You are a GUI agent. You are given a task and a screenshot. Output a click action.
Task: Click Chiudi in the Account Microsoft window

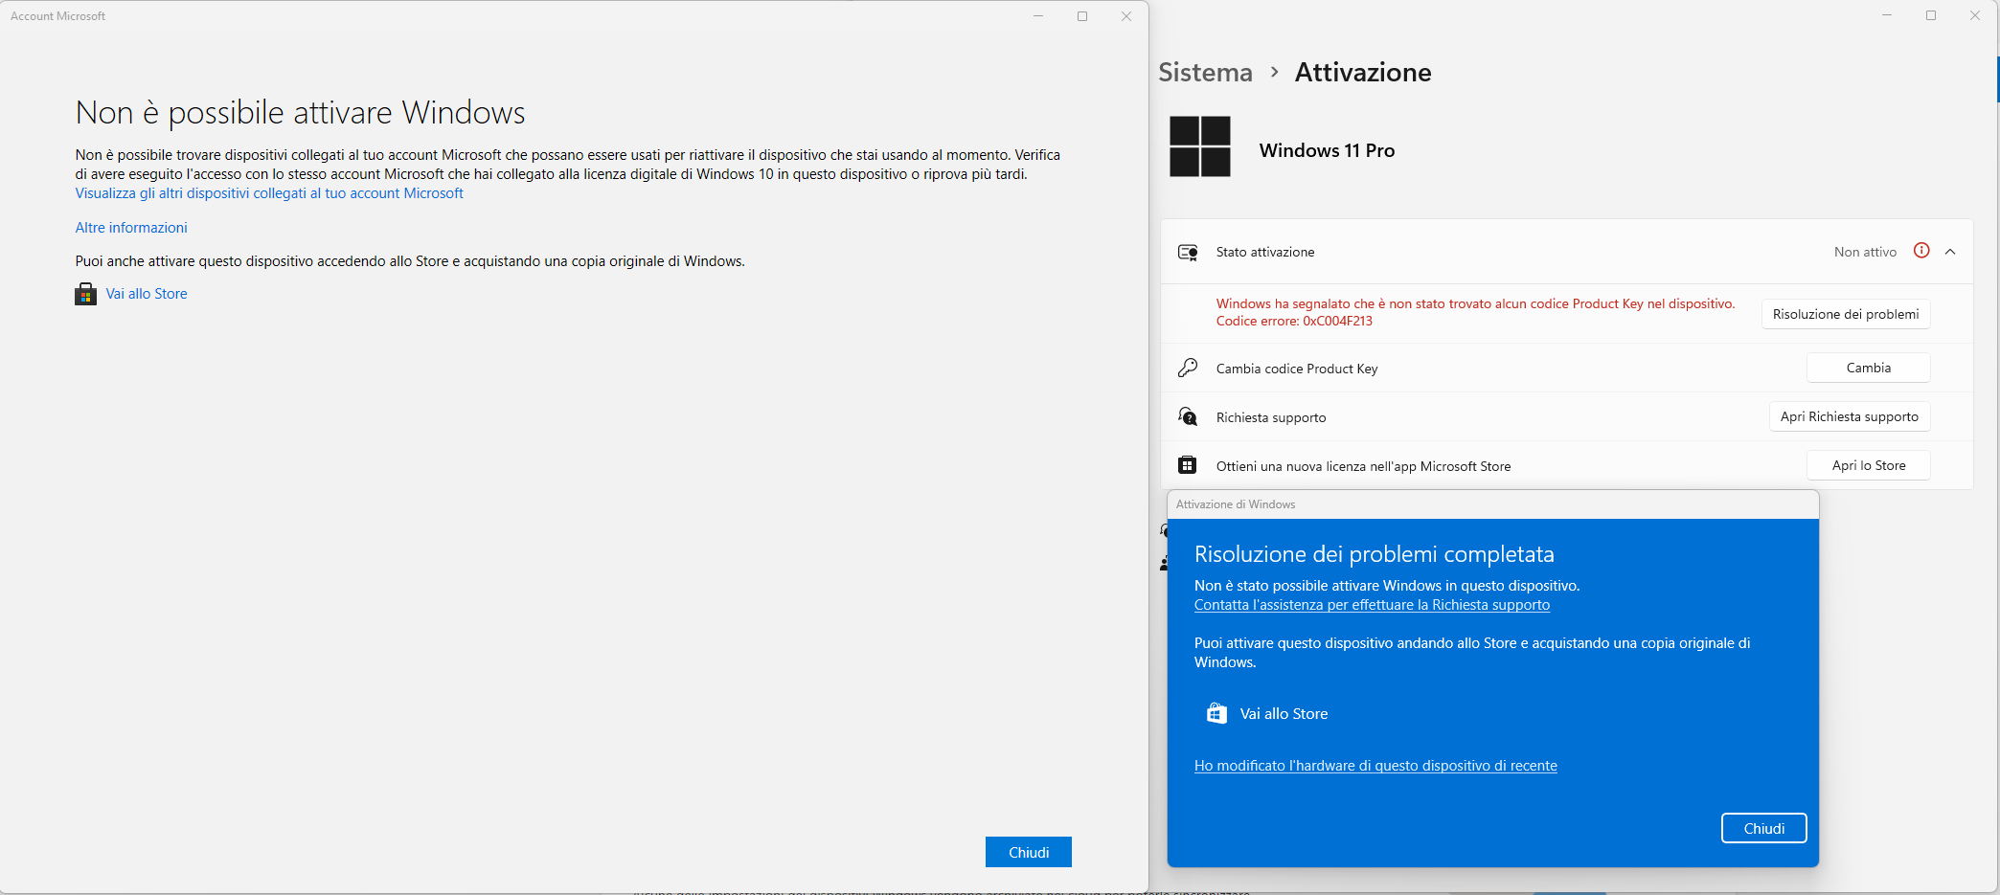pos(1029,852)
